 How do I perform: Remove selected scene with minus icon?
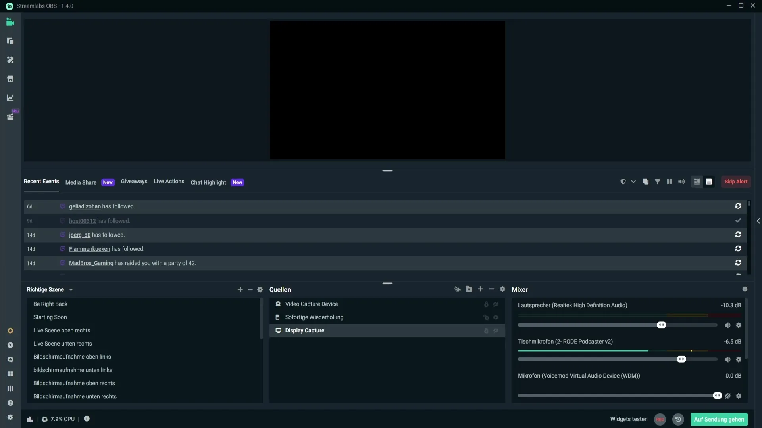pyautogui.click(x=250, y=290)
